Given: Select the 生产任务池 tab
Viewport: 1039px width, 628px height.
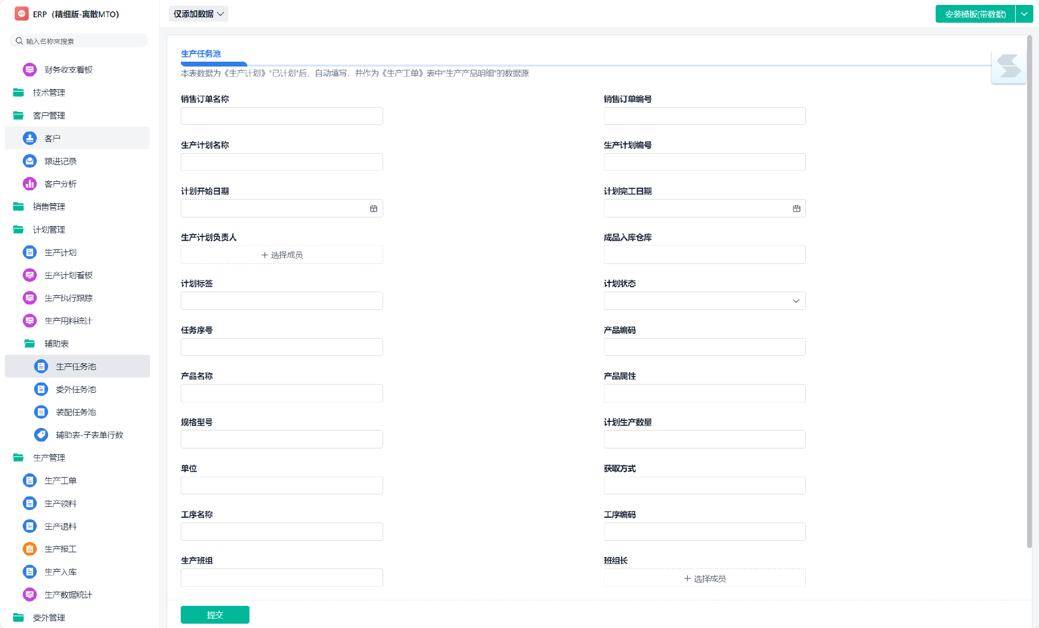Looking at the screenshot, I should pyautogui.click(x=201, y=54).
